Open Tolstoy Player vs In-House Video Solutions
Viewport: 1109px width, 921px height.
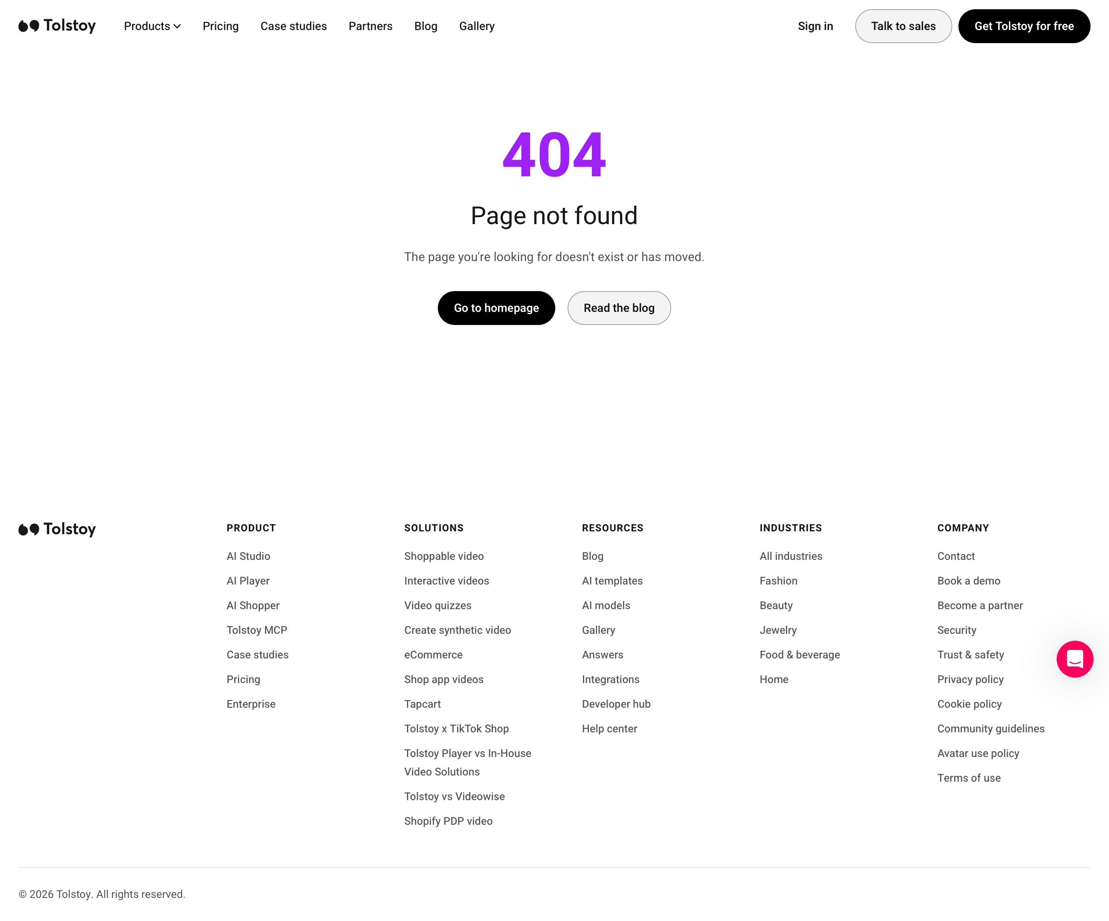[x=468, y=763]
